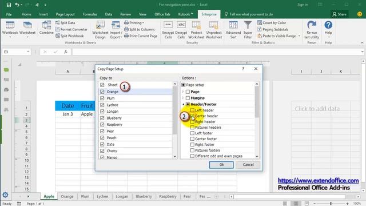Toggle the Sheet select-all checkbox

[x=102, y=85]
